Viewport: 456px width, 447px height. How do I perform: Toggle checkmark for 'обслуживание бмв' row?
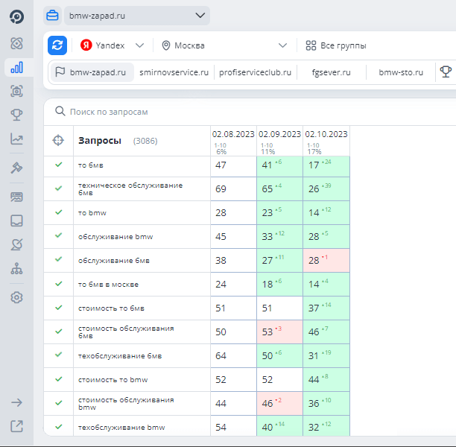(x=58, y=259)
